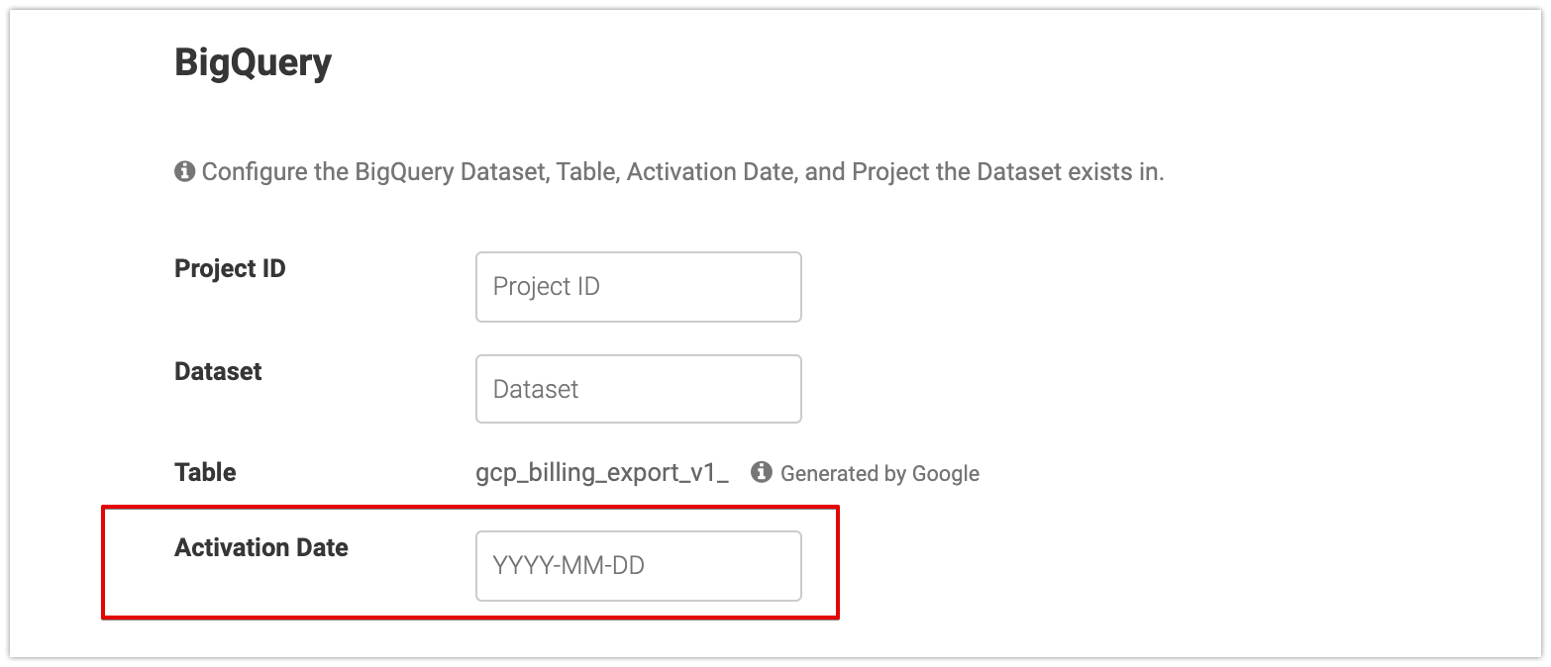1551x667 pixels.
Task: Click the word Configure in the description
Action: tap(252, 172)
